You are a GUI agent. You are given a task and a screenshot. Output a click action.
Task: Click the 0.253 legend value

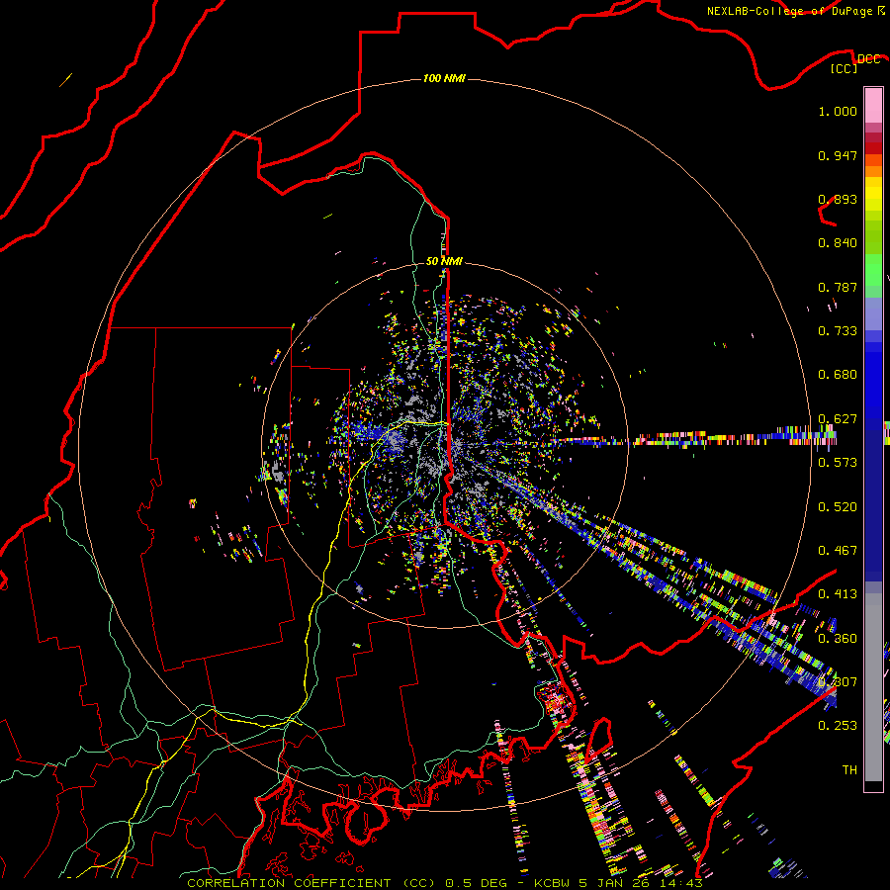[x=838, y=726]
